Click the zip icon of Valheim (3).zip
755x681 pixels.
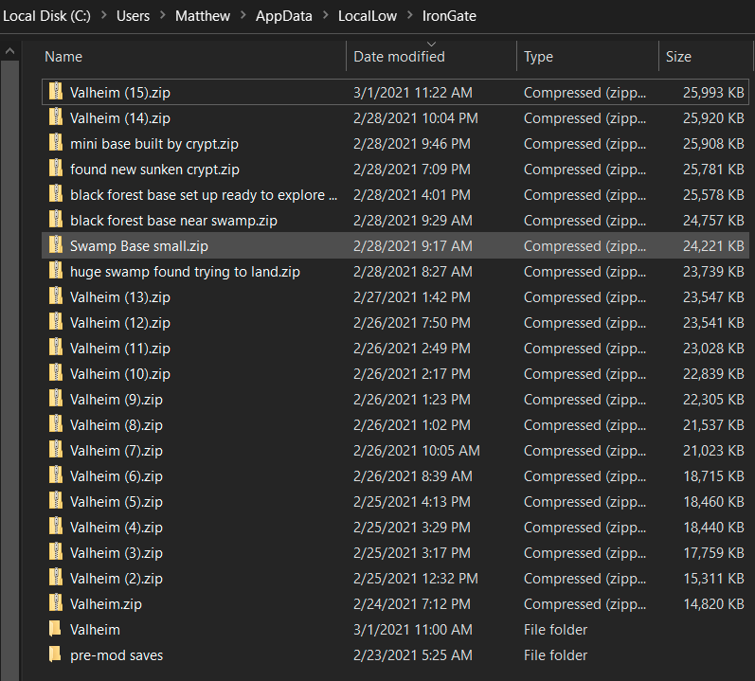tap(56, 551)
